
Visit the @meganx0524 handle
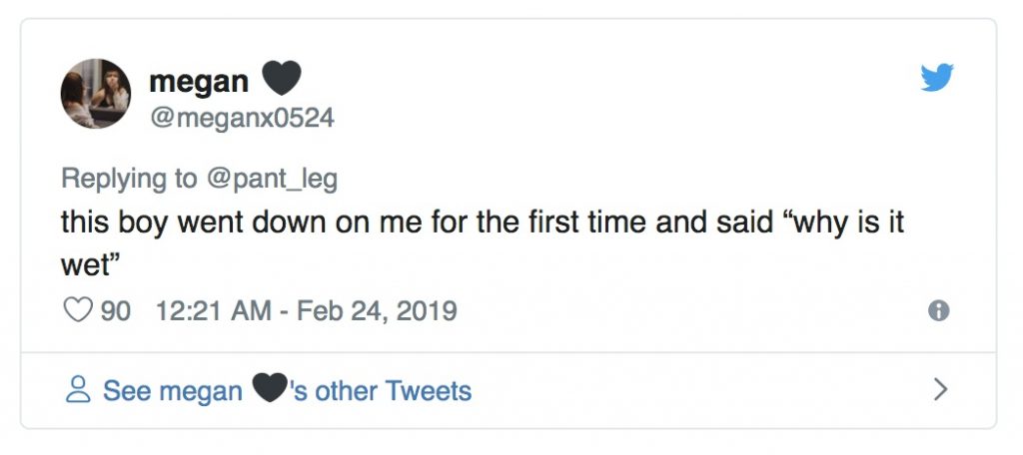click(x=241, y=119)
